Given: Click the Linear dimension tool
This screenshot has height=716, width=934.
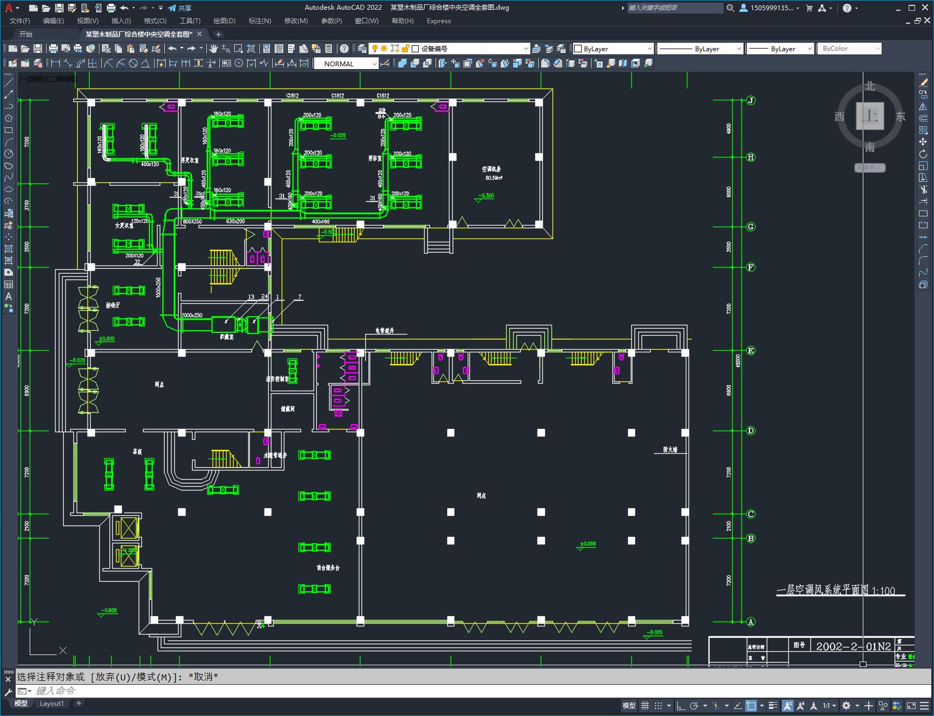Looking at the screenshot, I should pos(55,64).
